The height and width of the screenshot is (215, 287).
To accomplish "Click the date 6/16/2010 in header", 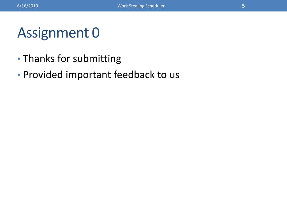I will [27, 6].
